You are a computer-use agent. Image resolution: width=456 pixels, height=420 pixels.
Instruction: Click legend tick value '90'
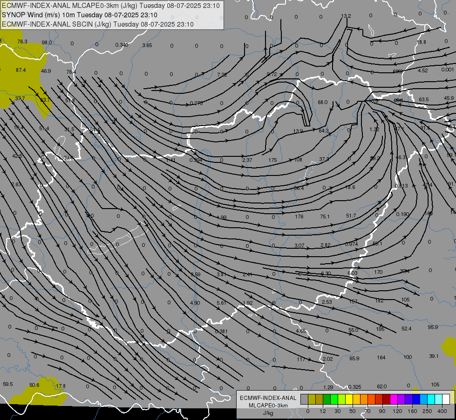point(382,411)
